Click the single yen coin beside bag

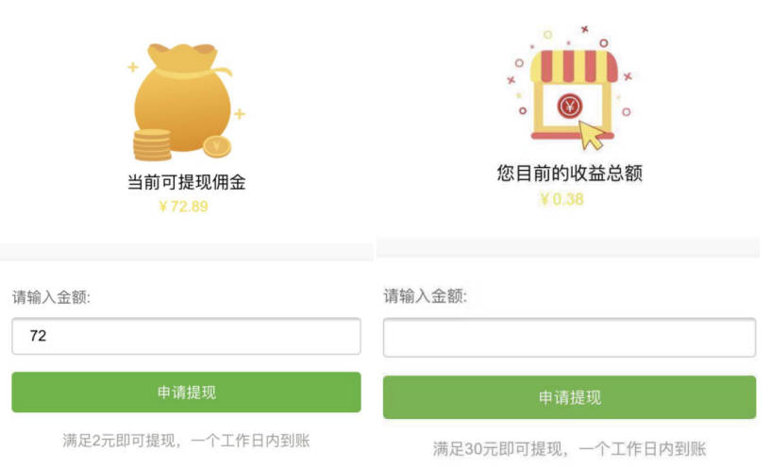click(217, 146)
